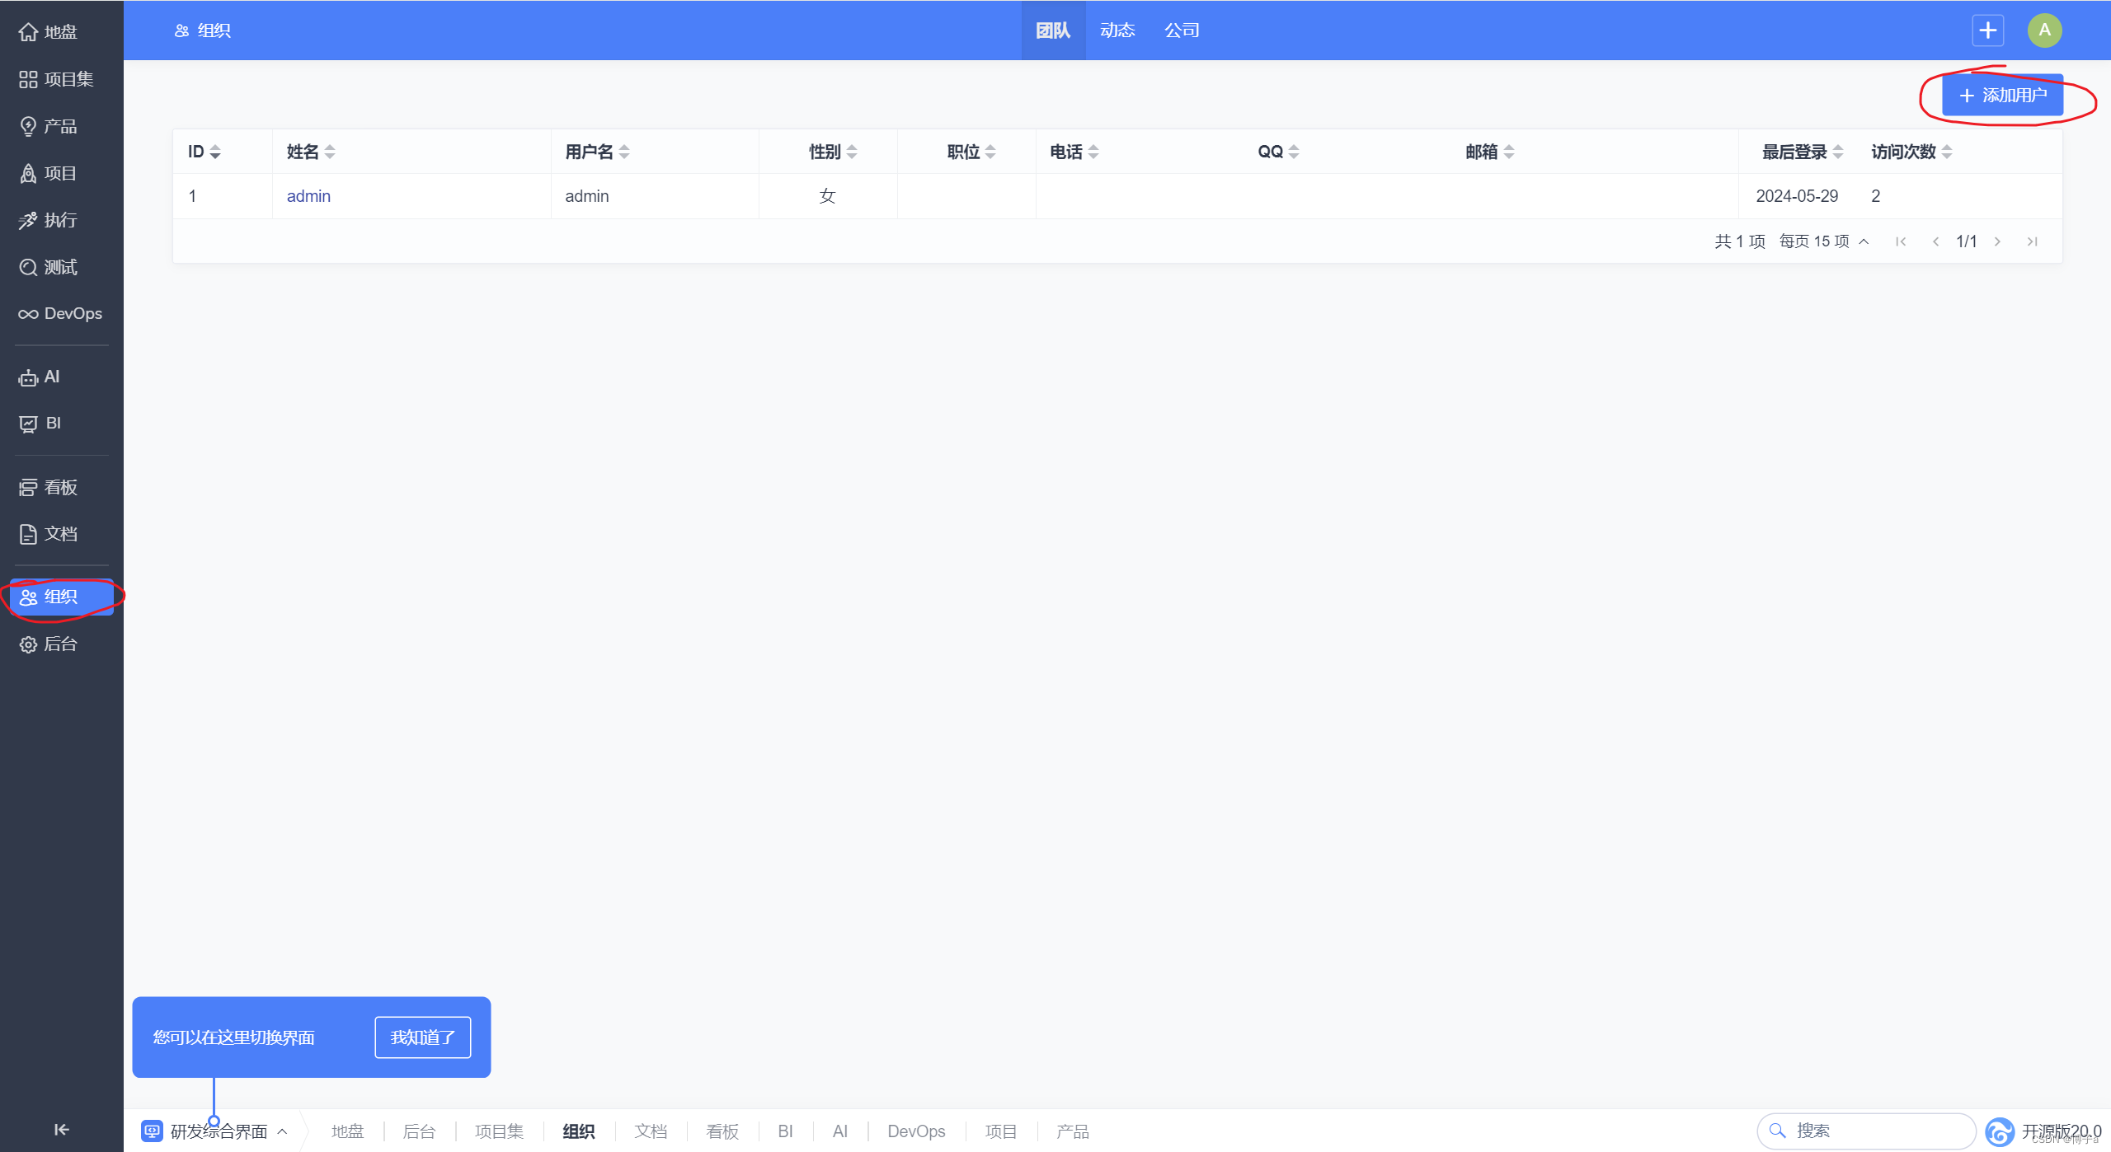Collapse the left sidebar with arrow icon
Image resolution: width=2111 pixels, height=1152 pixels.
(x=61, y=1129)
